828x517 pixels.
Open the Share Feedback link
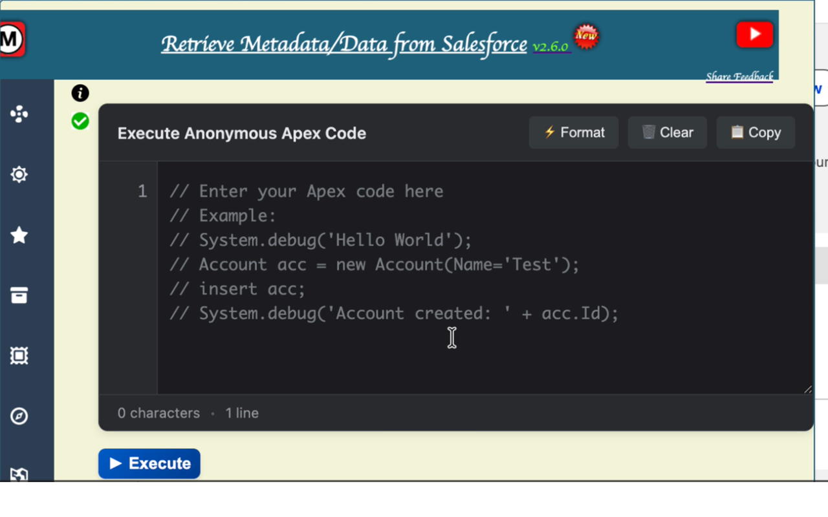[739, 77]
